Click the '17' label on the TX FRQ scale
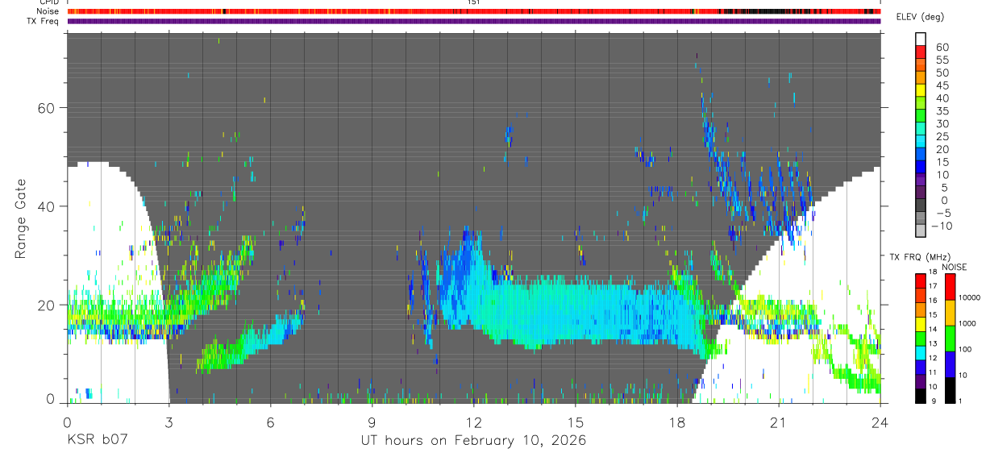 934,286
